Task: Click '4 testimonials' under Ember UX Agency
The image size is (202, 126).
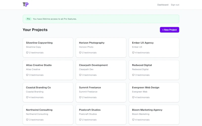Action: pyautogui.click(x=142, y=53)
